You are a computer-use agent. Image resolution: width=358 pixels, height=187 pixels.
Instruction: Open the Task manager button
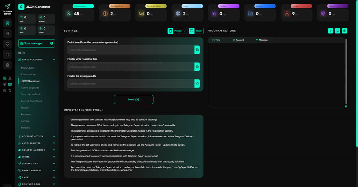(36, 43)
